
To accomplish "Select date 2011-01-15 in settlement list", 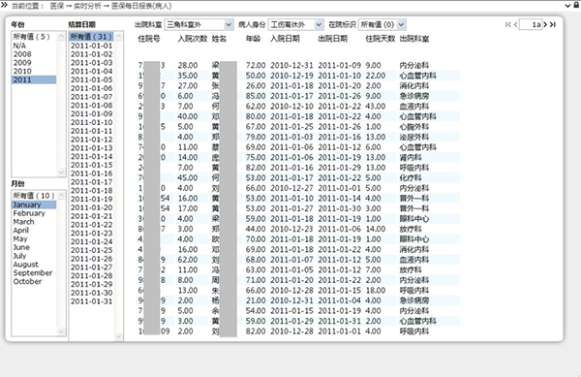I will pos(91,165).
